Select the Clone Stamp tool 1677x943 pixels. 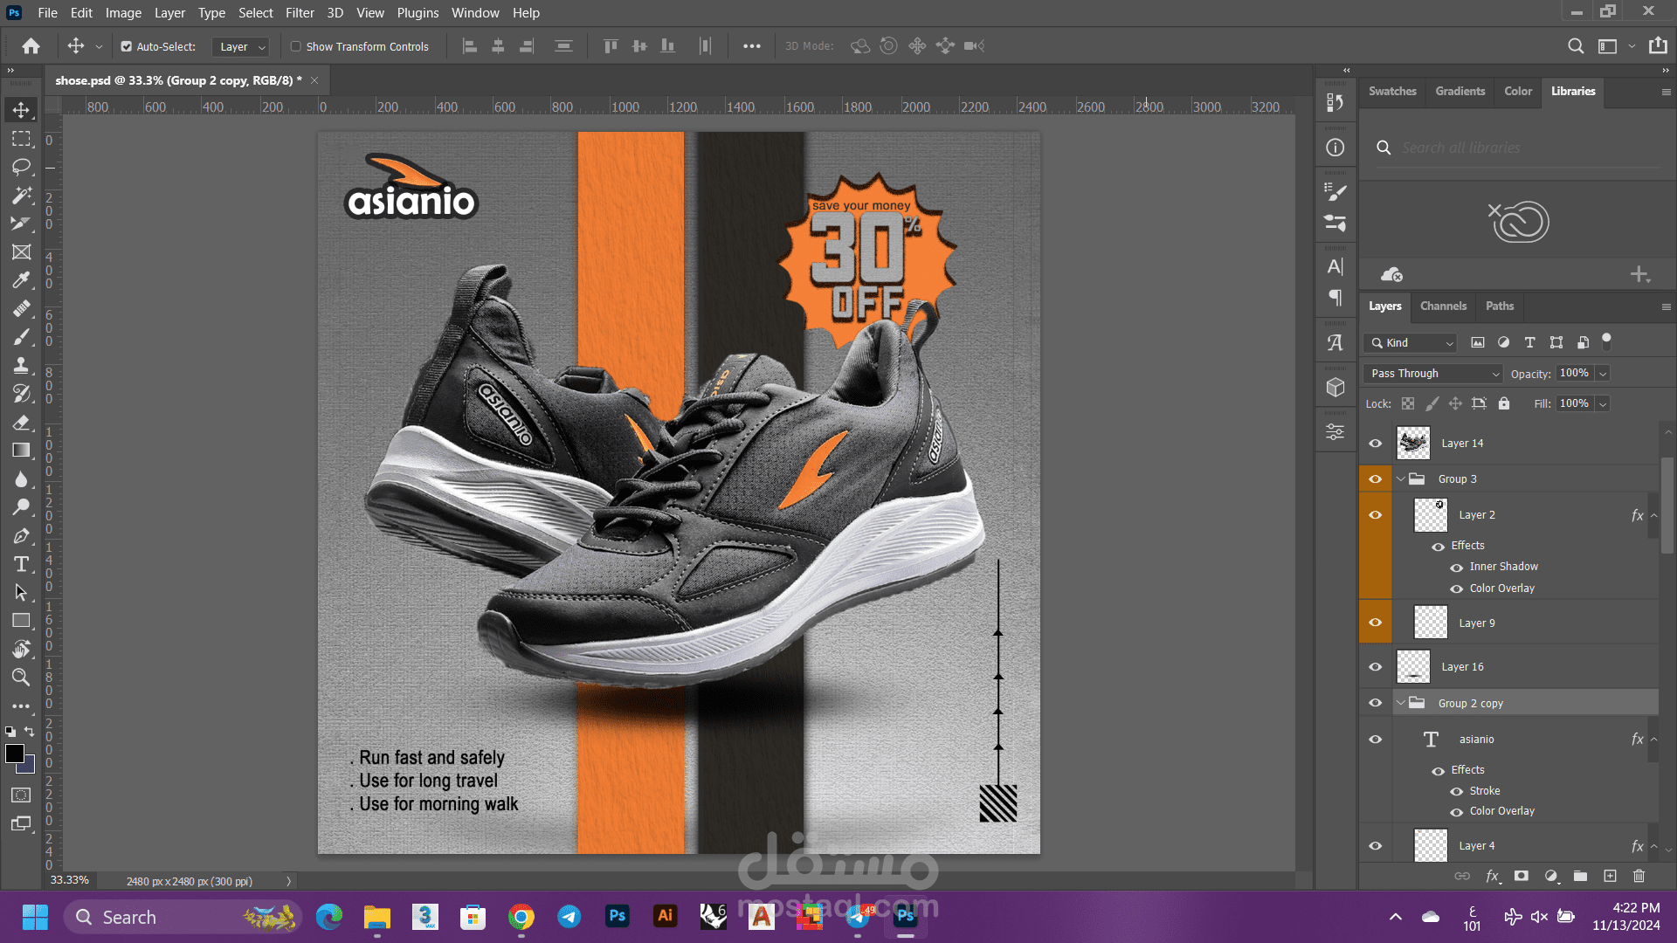click(21, 365)
